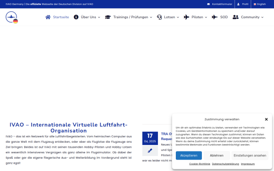Image resolution: width=274 pixels, height=171 pixels.
Task: Decline cookies with the Ablehnen button
Action: pyautogui.click(x=216, y=155)
